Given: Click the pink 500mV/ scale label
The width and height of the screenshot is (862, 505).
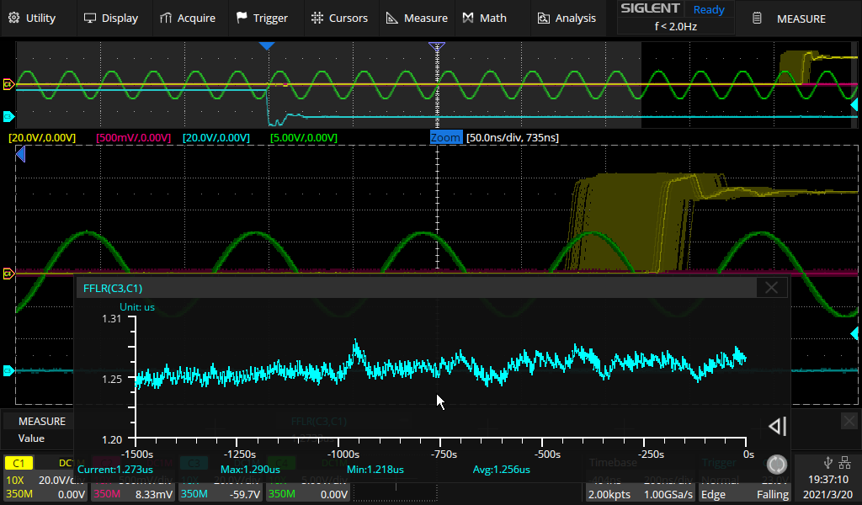Looking at the screenshot, I should pos(133,137).
